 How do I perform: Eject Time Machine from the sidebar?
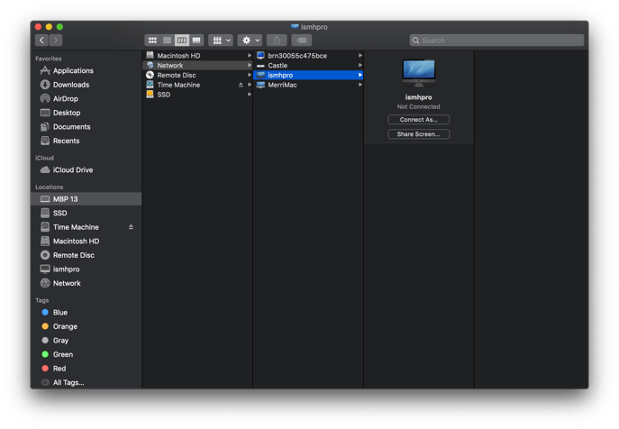click(131, 227)
